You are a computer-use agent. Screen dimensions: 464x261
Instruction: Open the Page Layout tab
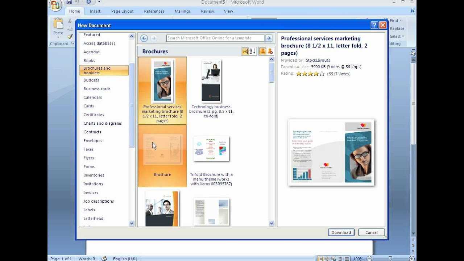(x=122, y=11)
